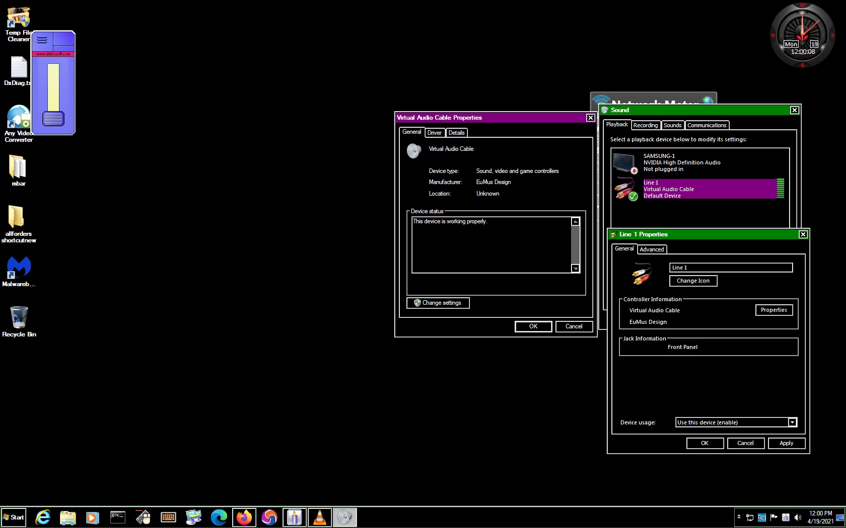Open the two-monitors network icon in taskbar

coord(193,517)
